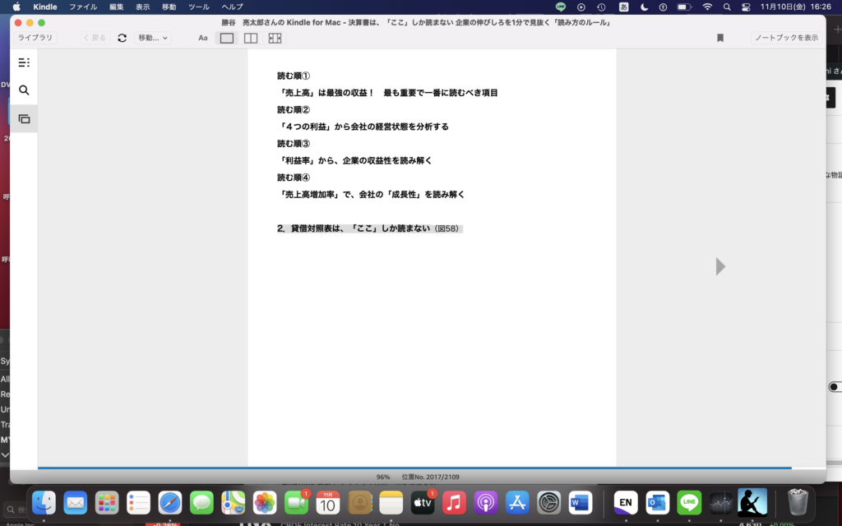The width and height of the screenshot is (842, 526).
Task: Open Kindle app icon in the Dock
Action: pyautogui.click(x=752, y=502)
